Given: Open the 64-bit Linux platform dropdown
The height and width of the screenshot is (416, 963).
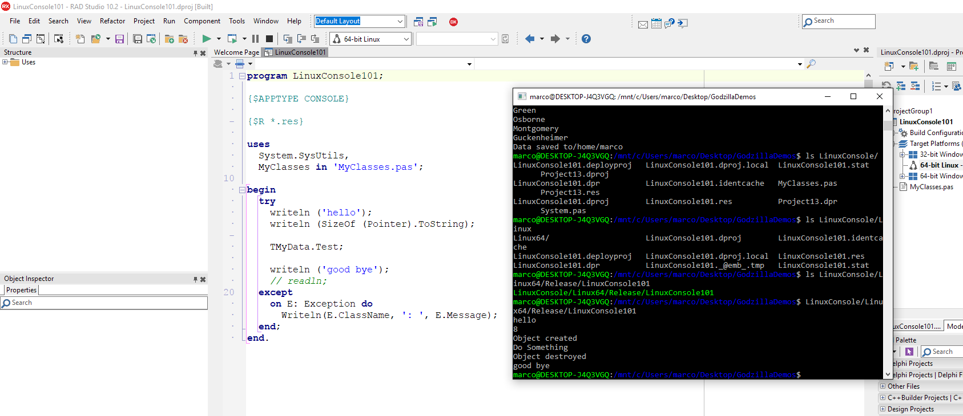Looking at the screenshot, I should click(x=406, y=39).
